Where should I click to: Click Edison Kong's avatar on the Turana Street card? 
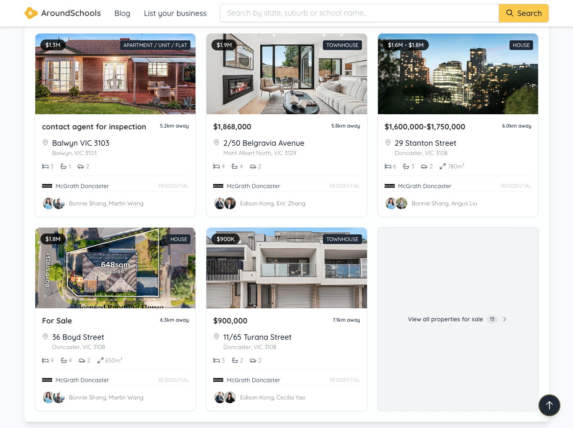[x=220, y=397]
